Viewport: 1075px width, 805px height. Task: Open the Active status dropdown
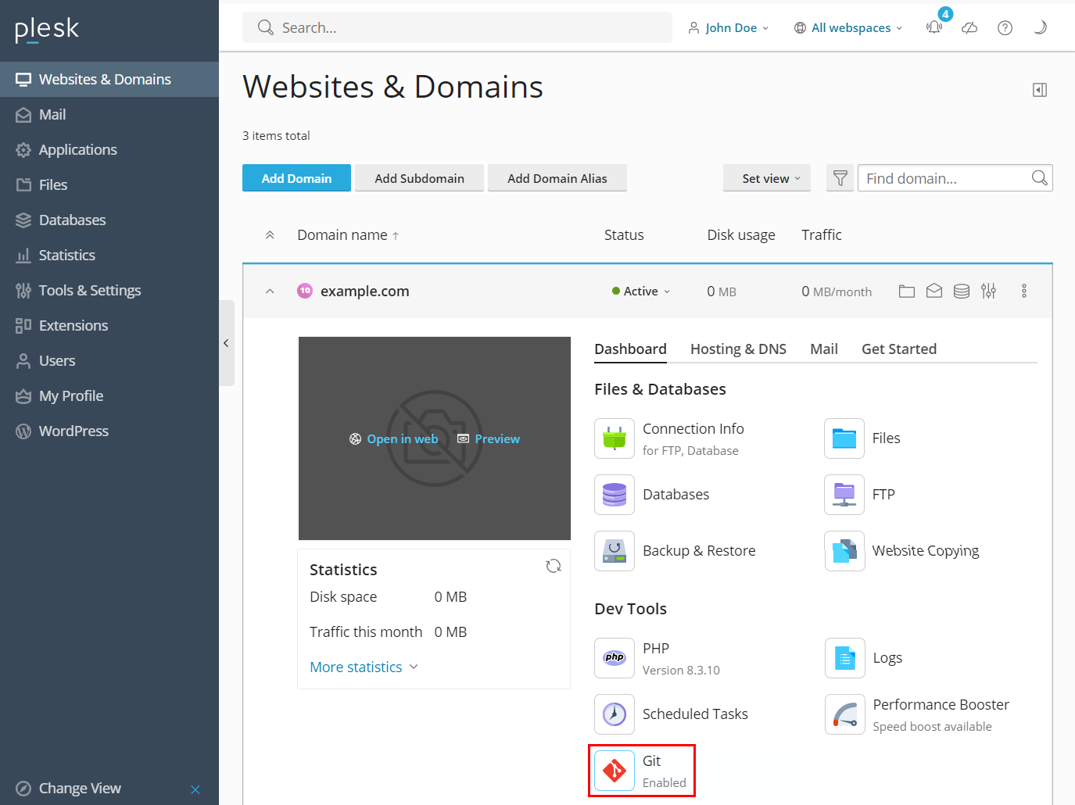pyautogui.click(x=642, y=292)
